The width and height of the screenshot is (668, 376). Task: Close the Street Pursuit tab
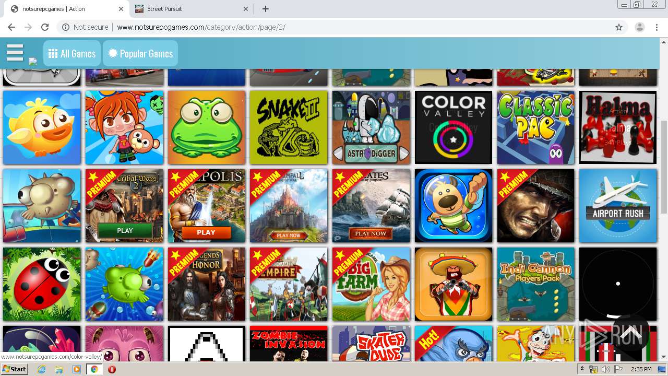246,9
